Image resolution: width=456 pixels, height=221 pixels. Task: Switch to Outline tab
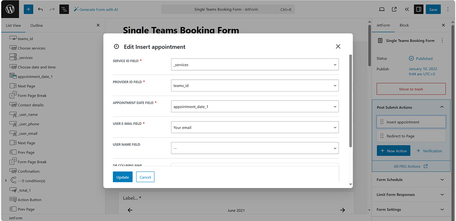pos(36,25)
